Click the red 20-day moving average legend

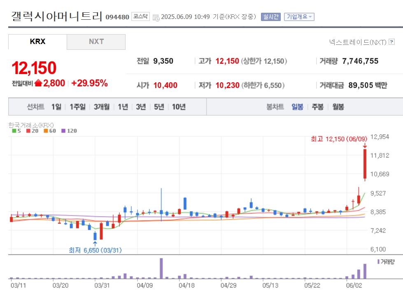tap(33, 131)
